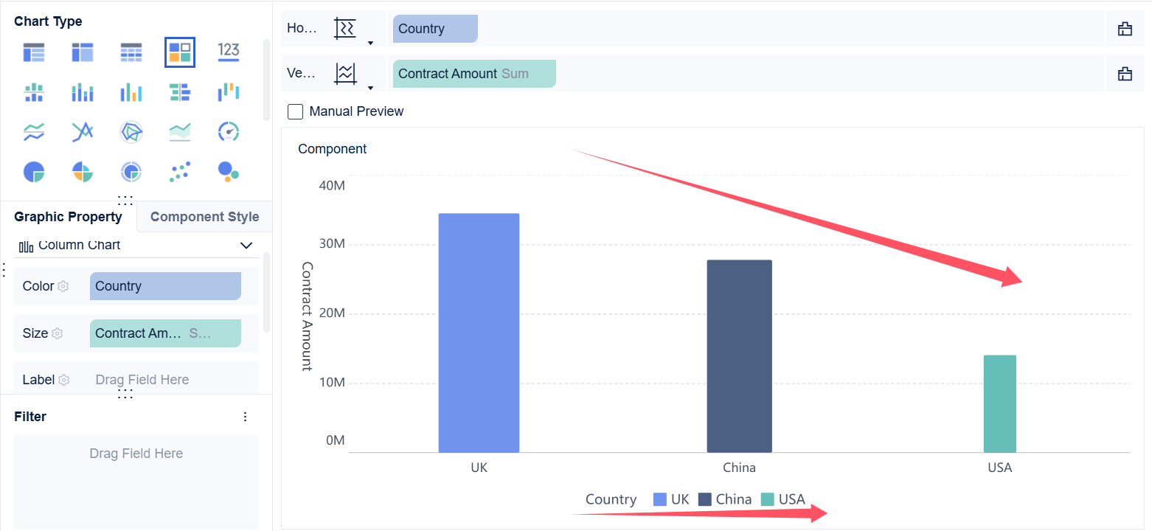Open Color property settings gear
Viewport: 1152px width, 531px height.
point(63,286)
